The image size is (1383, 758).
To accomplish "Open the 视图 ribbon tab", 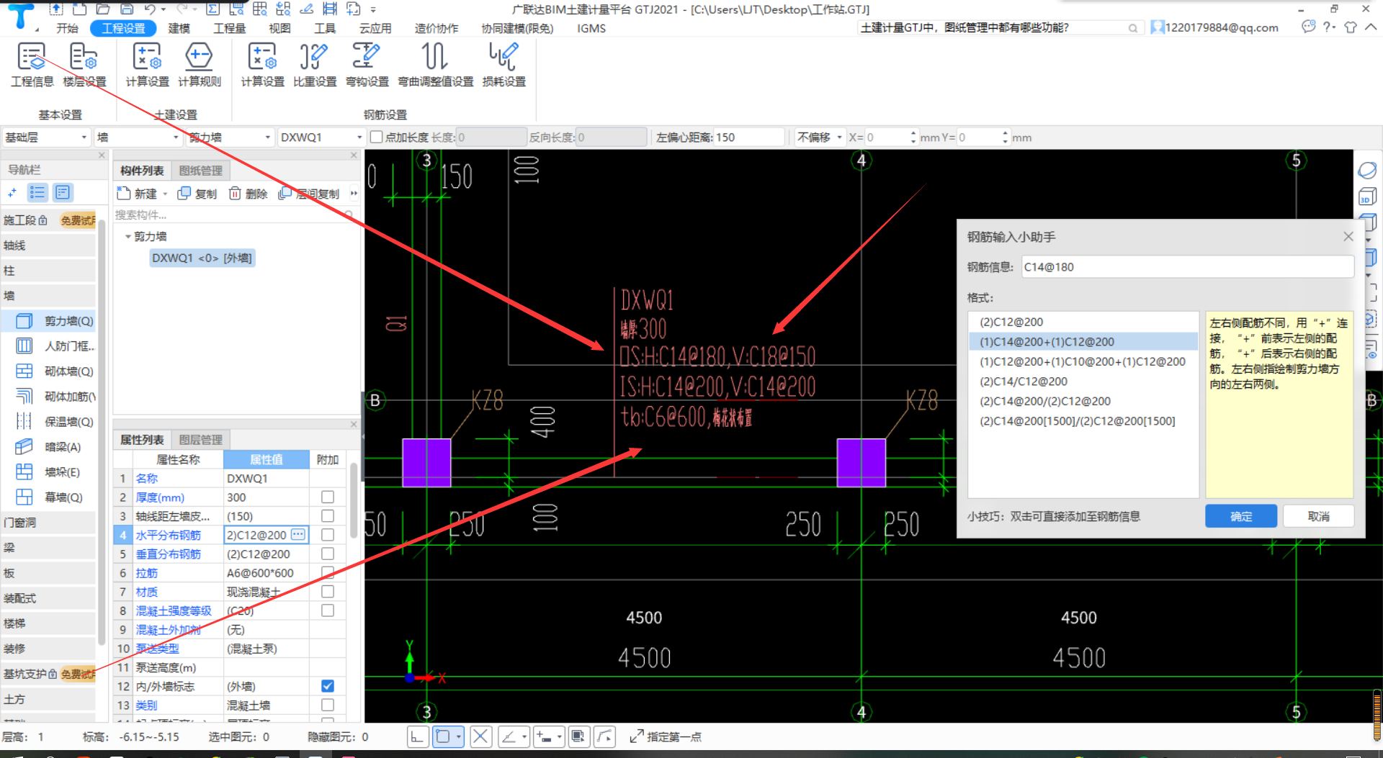I will point(279,28).
